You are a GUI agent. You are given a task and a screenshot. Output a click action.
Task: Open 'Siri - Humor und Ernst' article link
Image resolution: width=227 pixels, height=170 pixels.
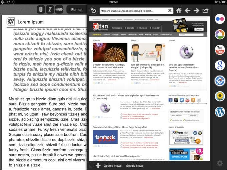click(x=126, y=97)
